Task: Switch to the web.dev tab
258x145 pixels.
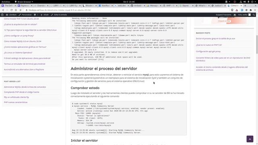Action: 122,6
